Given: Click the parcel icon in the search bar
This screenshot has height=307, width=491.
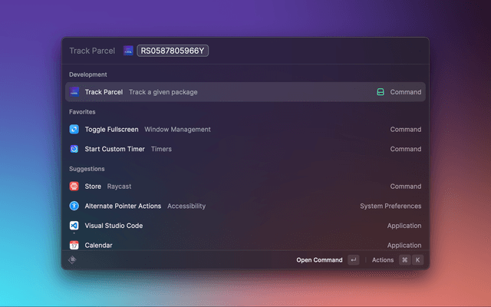Looking at the screenshot, I should click(128, 51).
